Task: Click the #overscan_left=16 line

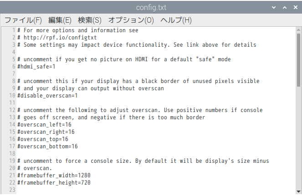Action: point(44,125)
